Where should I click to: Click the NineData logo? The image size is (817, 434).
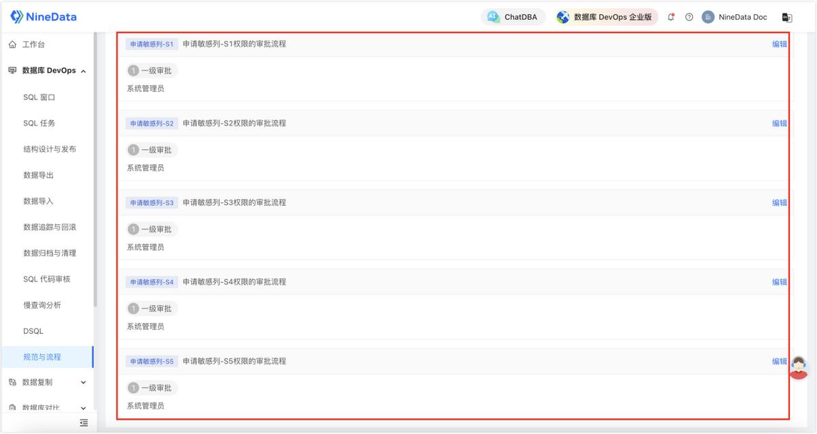click(x=43, y=16)
